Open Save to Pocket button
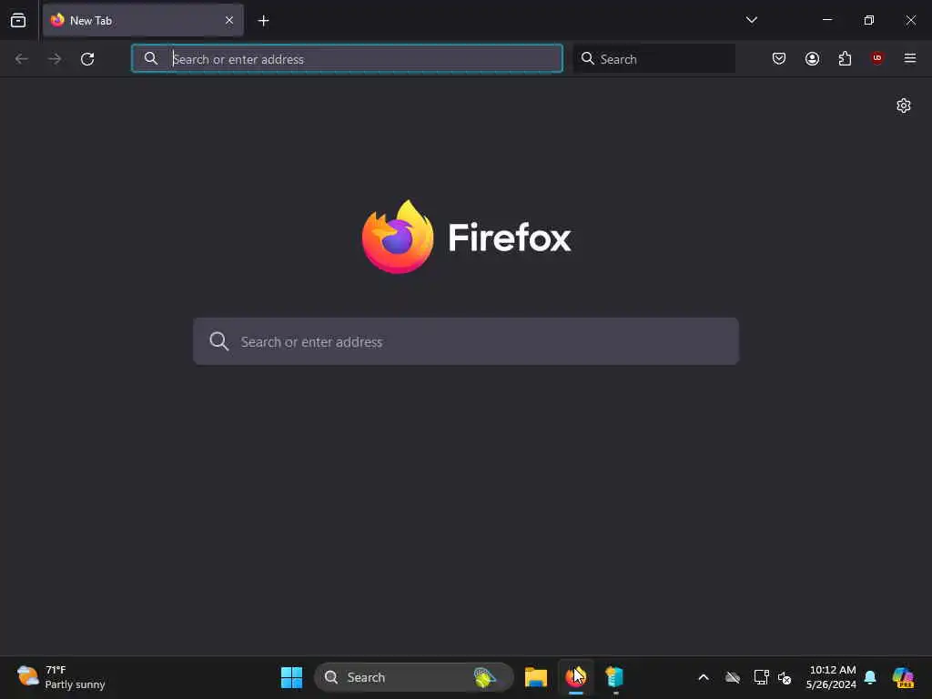The width and height of the screenshot is (932, 699). (x=779, y=58)
